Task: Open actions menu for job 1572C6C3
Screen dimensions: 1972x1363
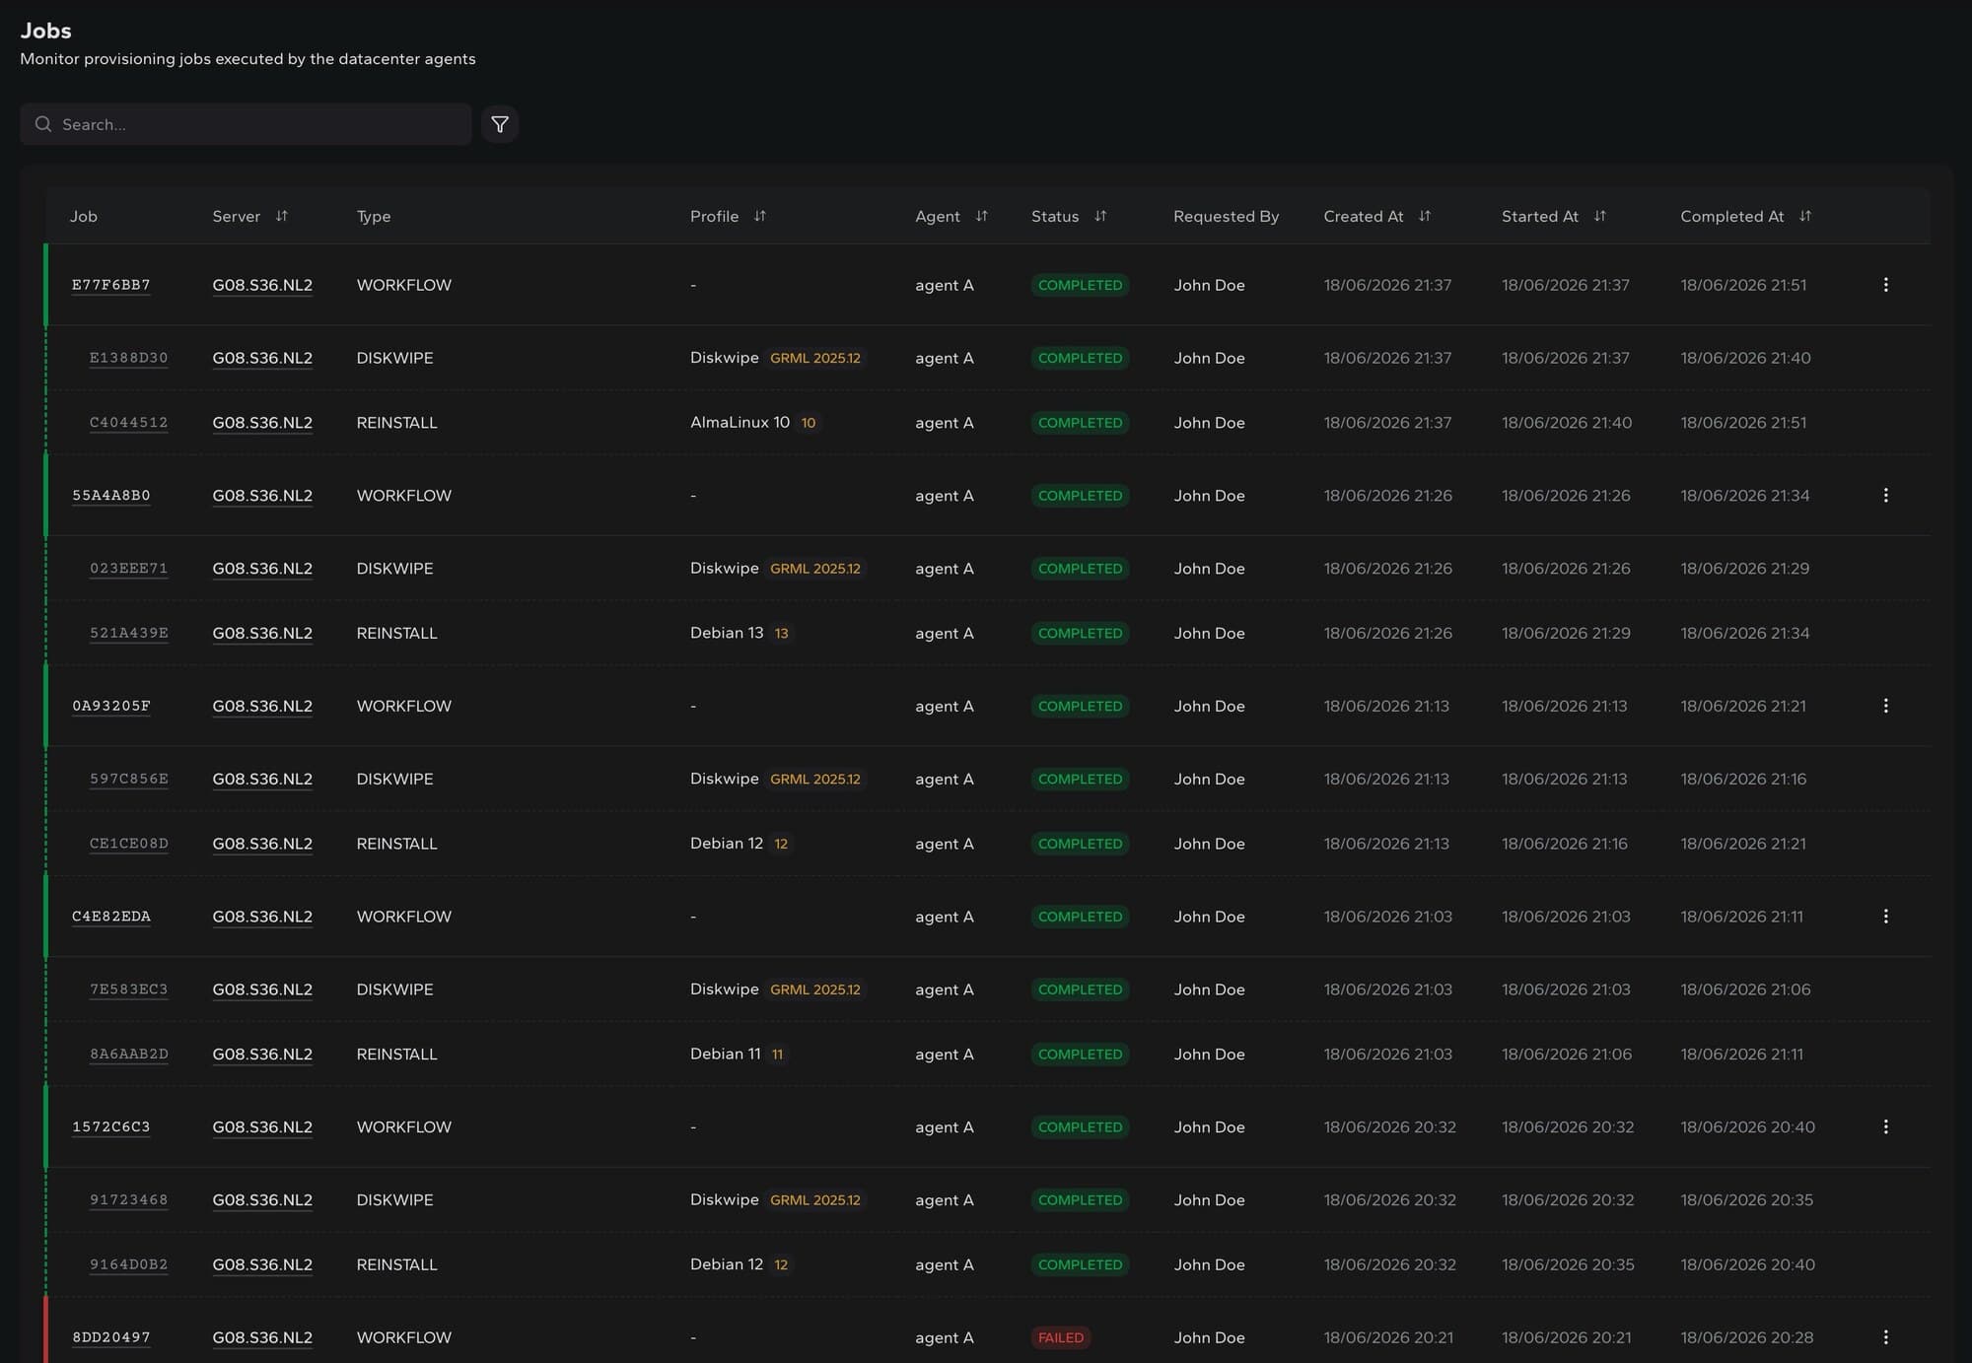Action: coord(1885,1126)
